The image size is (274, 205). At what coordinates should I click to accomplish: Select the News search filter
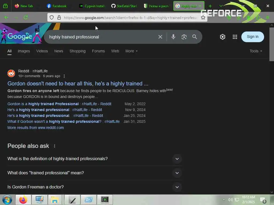click(x=59, y=51)
